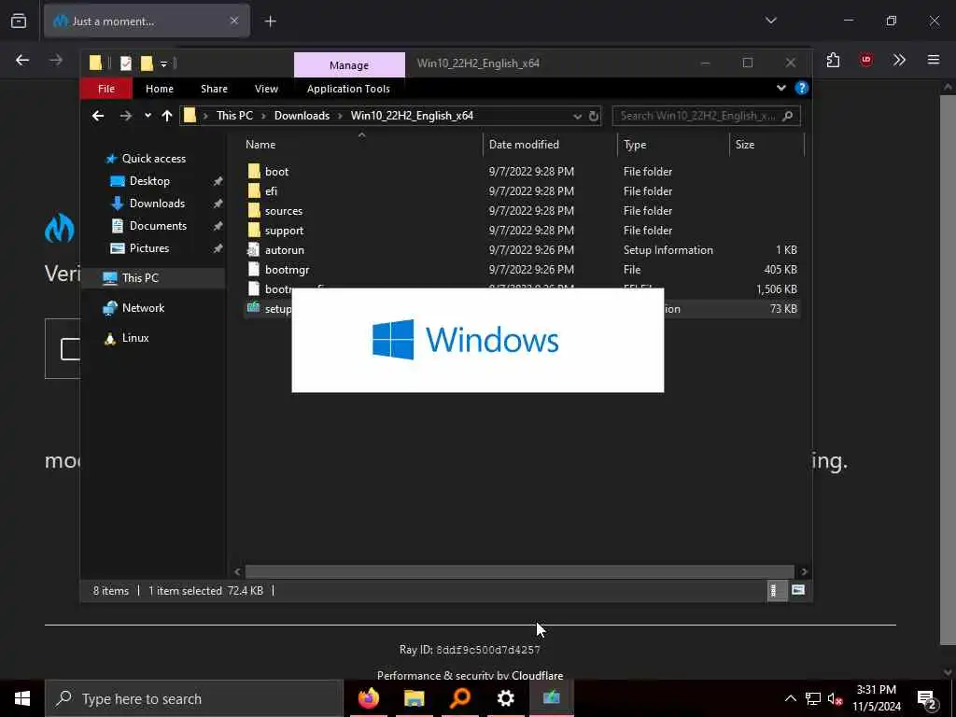Select the autorun file
The width and height of the screenshot is (956, 717).
point(284,250)
